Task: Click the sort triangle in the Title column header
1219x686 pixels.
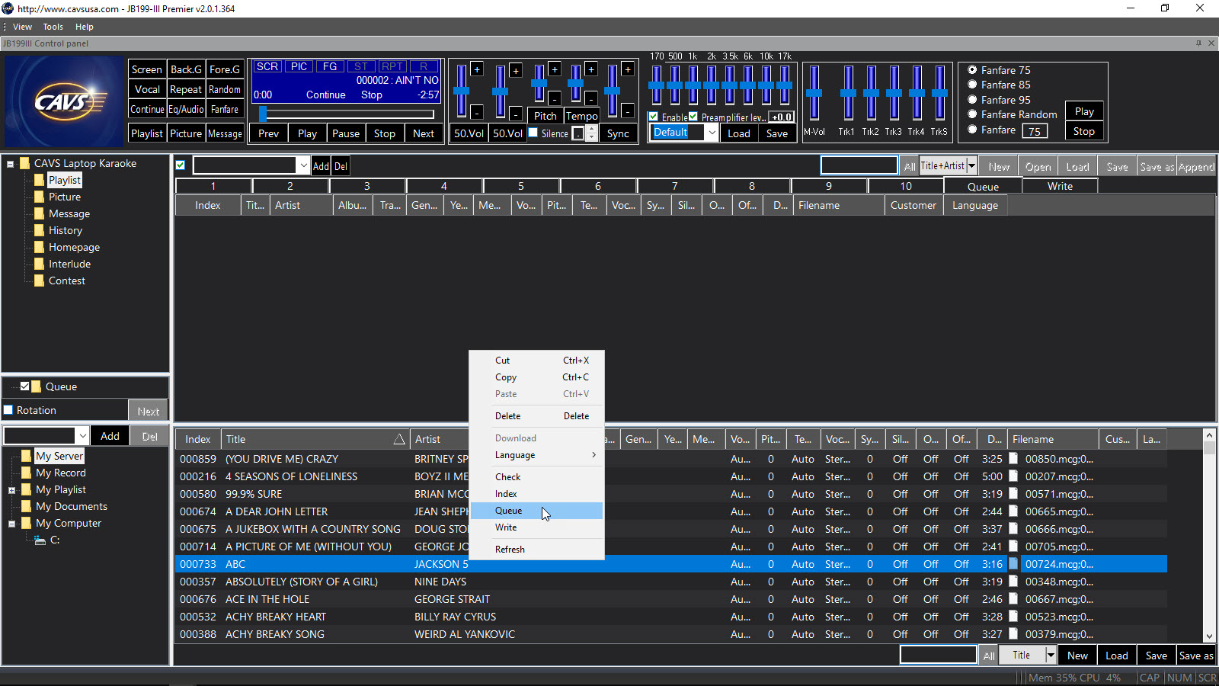Action: point(398,439)
